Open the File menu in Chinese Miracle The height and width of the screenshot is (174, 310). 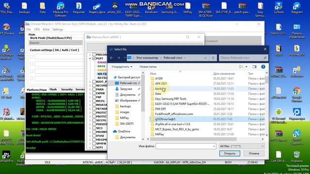29,29
